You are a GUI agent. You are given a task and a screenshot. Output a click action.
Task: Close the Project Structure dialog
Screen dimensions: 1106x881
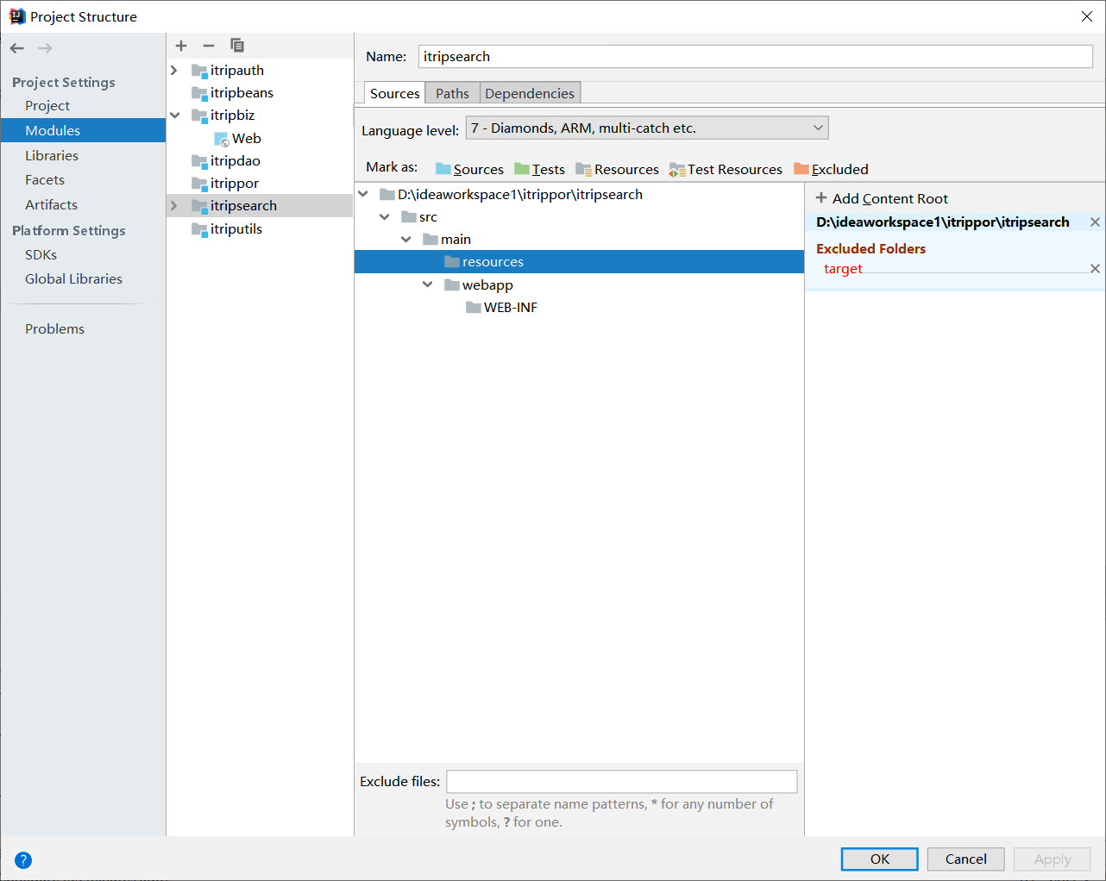coord(1087,16)
